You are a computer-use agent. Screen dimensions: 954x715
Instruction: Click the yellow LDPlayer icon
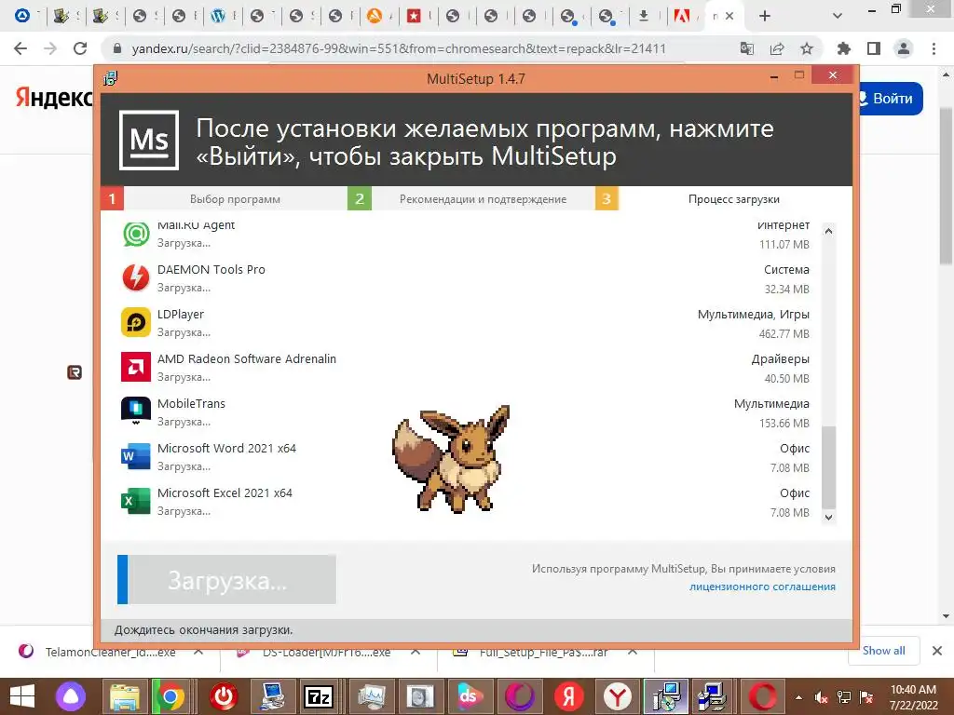(136, 322)
